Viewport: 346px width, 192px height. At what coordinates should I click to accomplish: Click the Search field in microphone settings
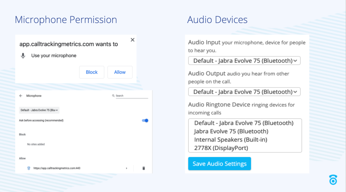pos(131,96)
